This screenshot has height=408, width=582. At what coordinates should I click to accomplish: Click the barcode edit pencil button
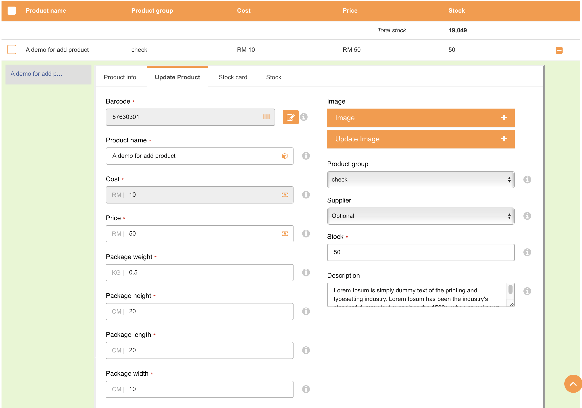pos(290,117)
